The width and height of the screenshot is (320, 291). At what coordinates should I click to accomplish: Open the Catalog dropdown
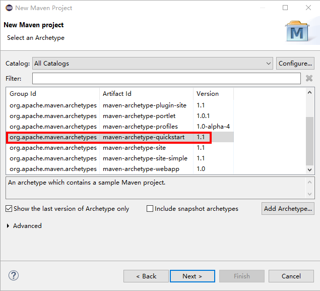153,64
